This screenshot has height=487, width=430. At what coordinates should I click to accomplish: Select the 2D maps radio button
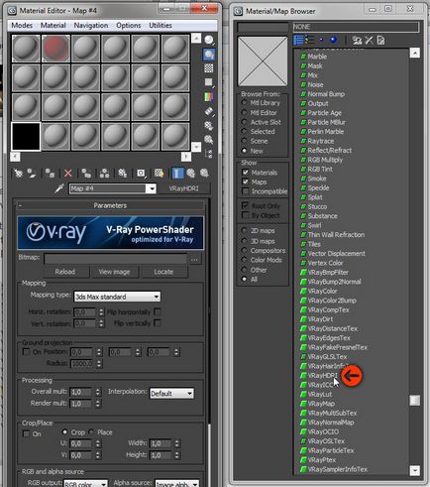pos(245,230)
